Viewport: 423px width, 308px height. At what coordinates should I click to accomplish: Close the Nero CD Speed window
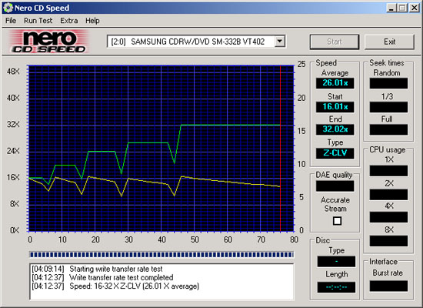click(x=414, y=8)
